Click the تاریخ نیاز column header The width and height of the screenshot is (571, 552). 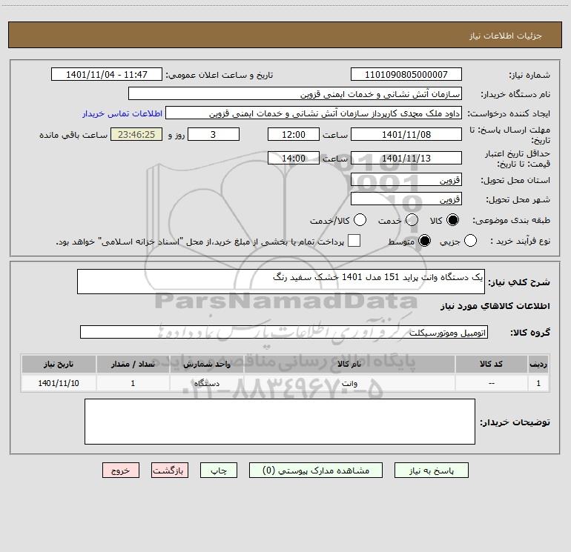click(x=59, y=365)
